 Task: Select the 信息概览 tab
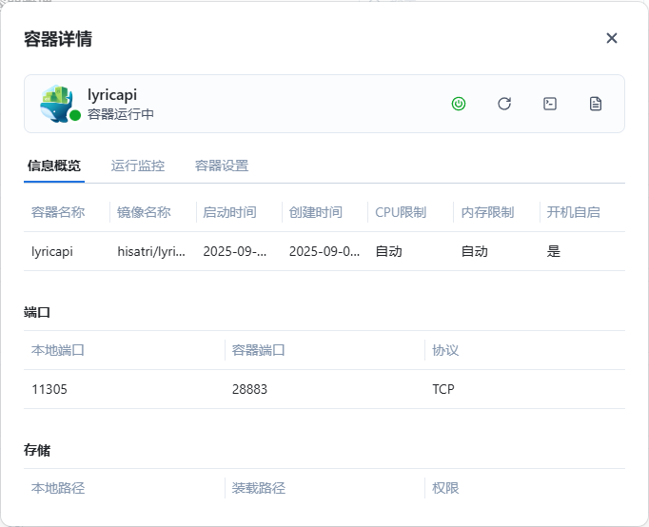click(54, 166)
